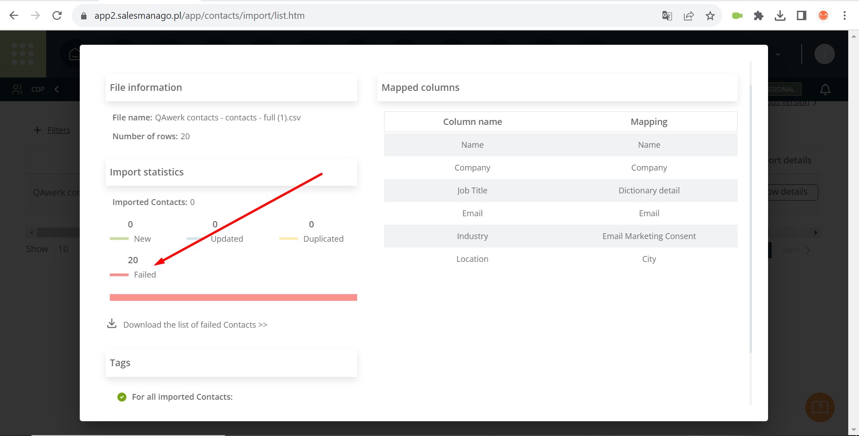Click the download icon beside failed Contacts link
This screenshot has height=436, width=859.
pyautogui.click(x=112, y=323)
